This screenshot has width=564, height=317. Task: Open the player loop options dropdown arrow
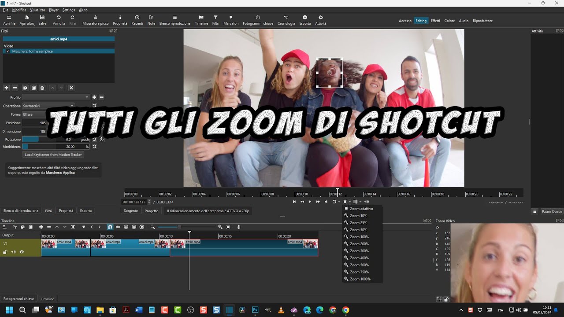coord(339,202)
